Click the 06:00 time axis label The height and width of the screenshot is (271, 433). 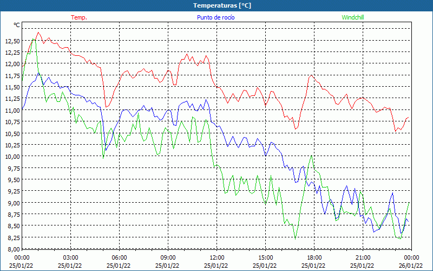click(119, 258)
